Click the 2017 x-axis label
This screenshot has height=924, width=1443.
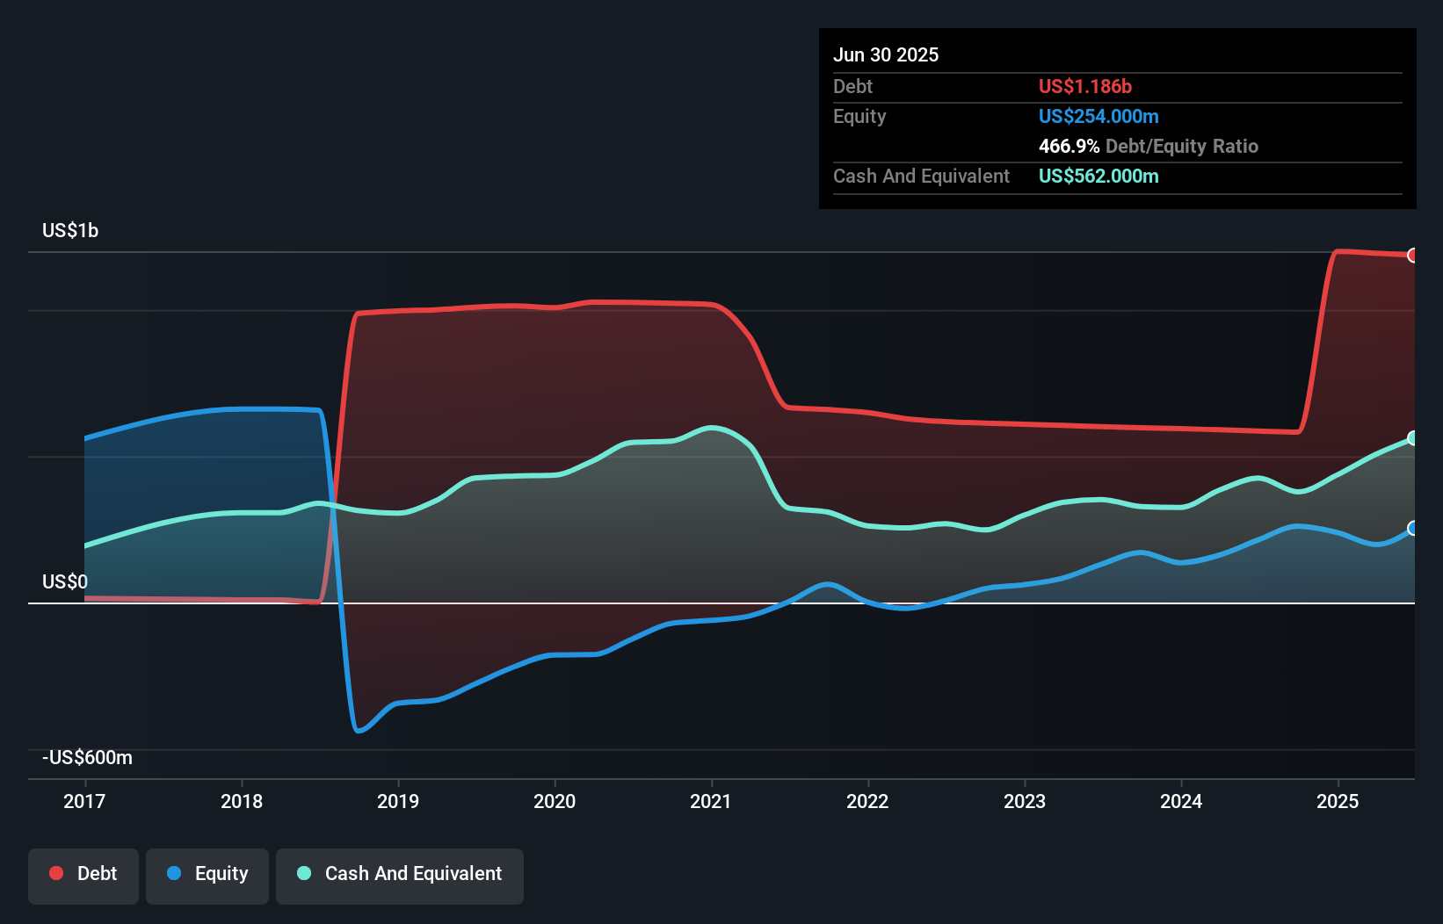point(84,801)
